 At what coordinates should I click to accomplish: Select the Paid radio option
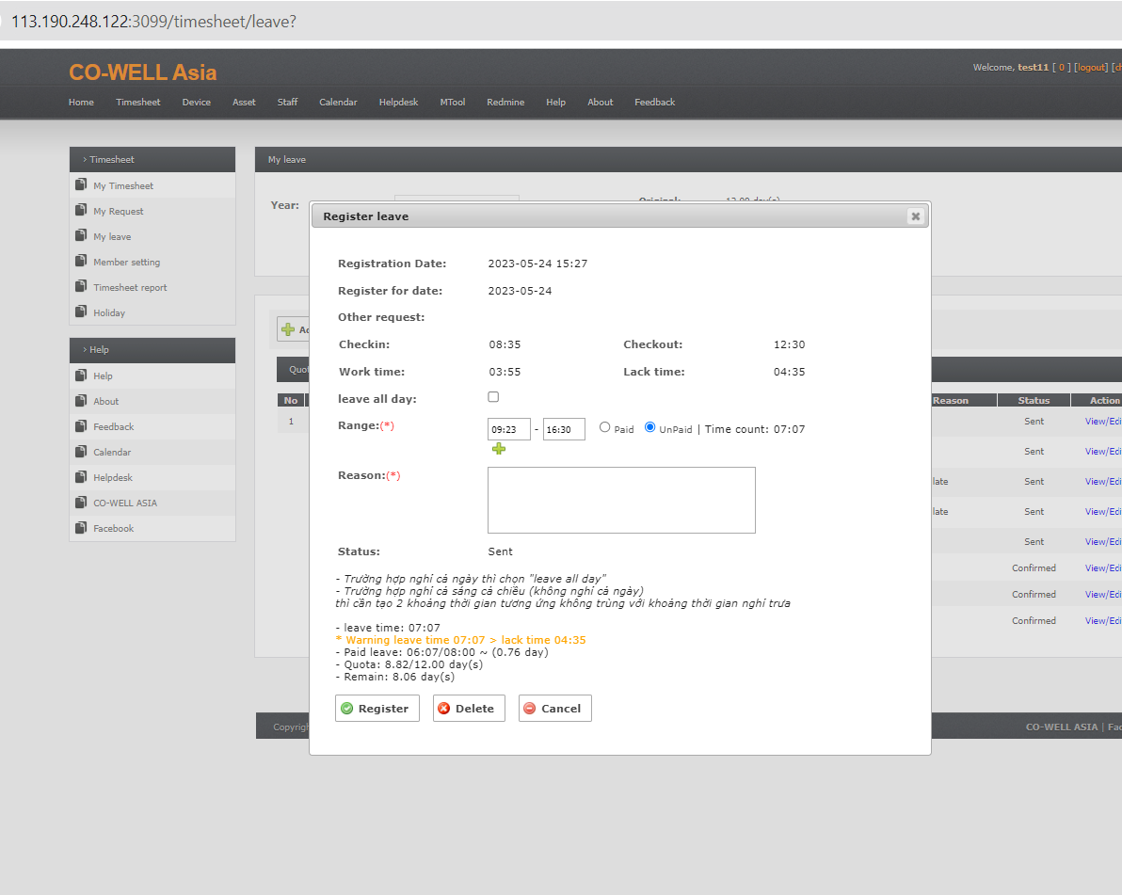pyautogui.click(x=604, y=427)
